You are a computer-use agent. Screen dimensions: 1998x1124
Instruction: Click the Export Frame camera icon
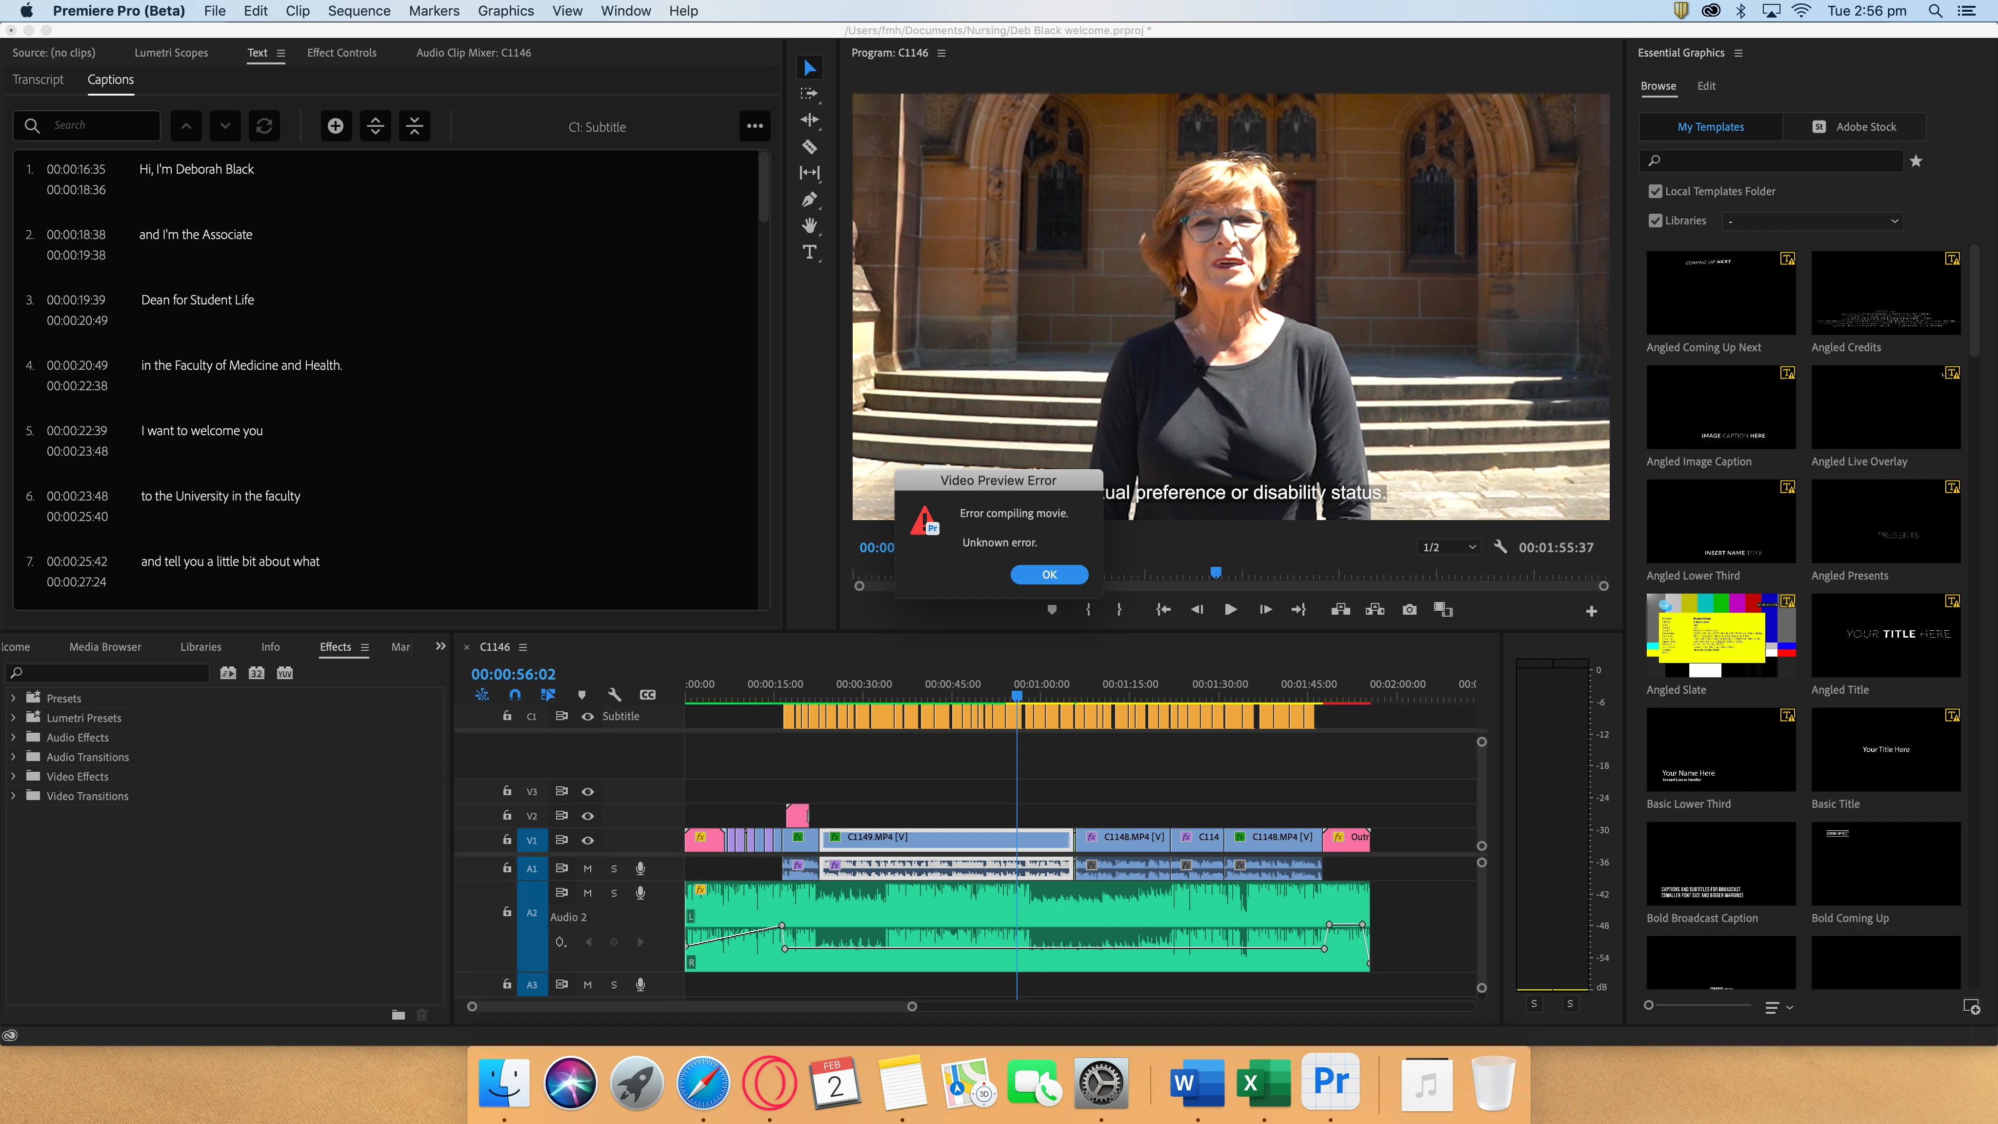coord(1409,610)
